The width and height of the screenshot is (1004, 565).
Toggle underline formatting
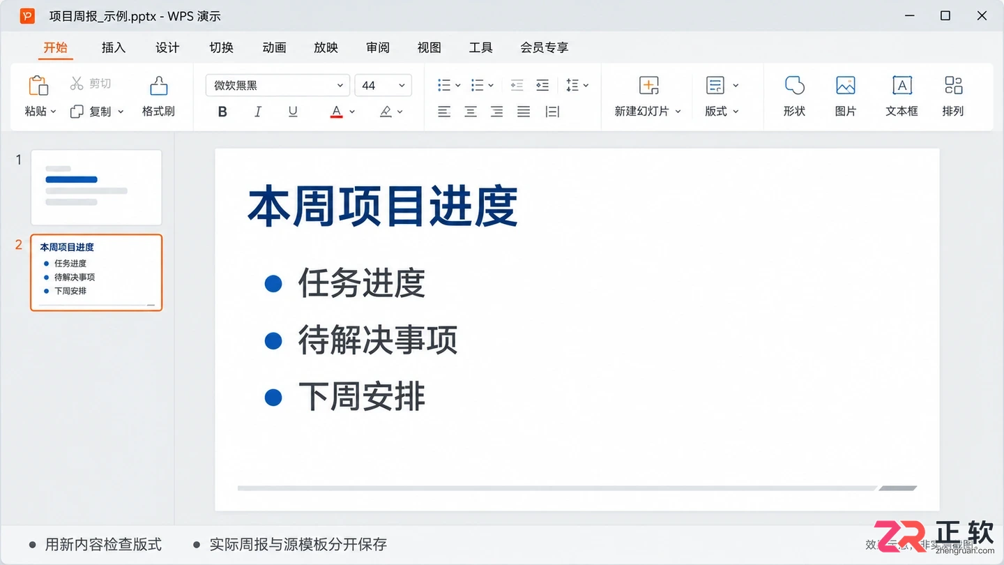coord(293,112)
